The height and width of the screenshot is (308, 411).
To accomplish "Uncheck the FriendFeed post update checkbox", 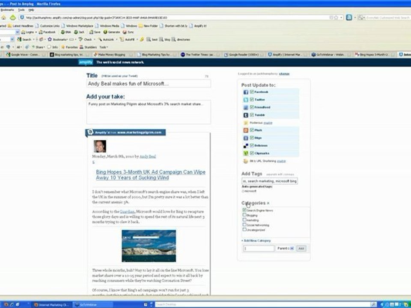I will [252, 107].
